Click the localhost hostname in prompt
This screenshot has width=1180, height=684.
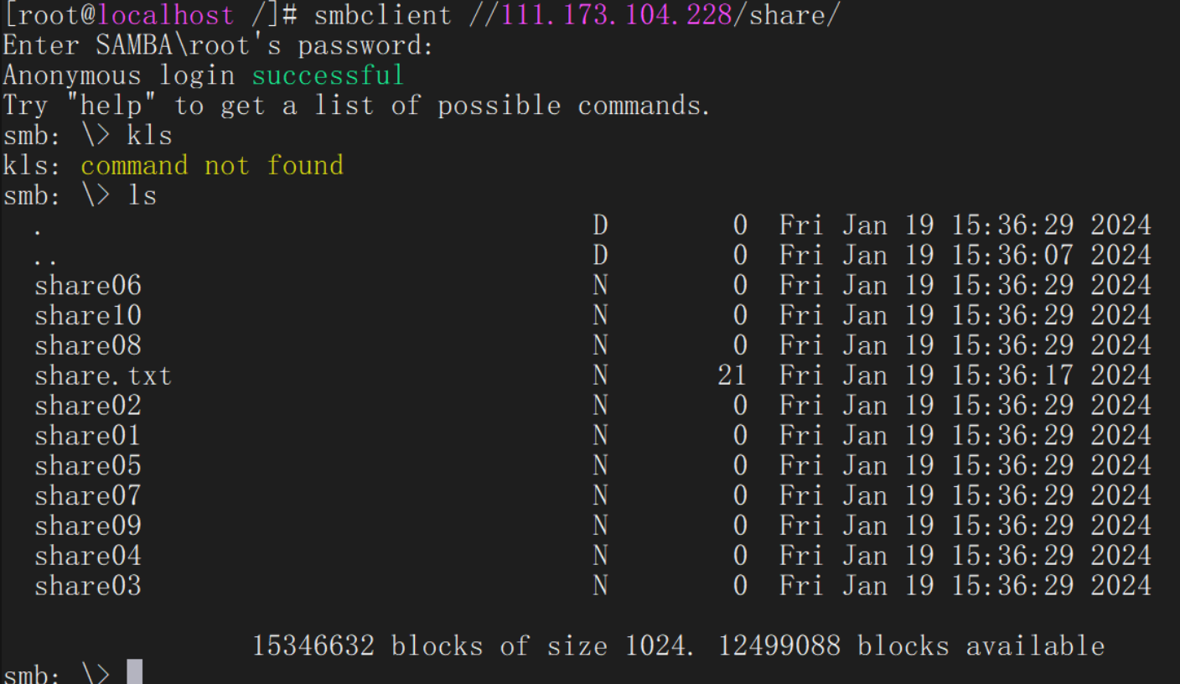166,15
